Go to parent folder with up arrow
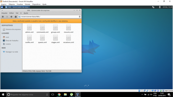The image size is (173, 97). pos(11,17)
